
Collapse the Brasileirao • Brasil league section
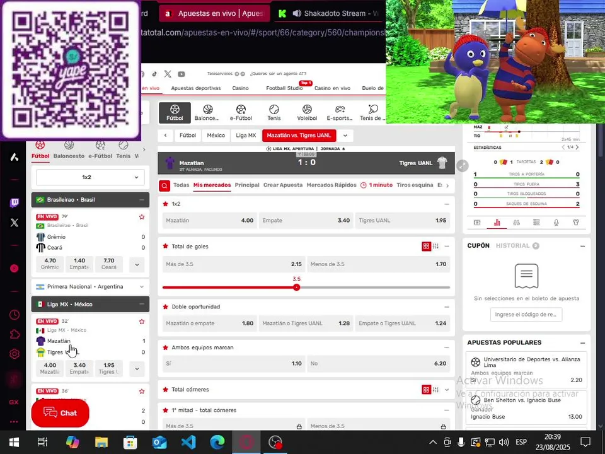coord(142,200)
